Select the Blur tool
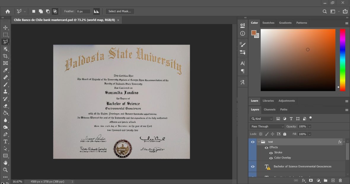Screen dimensions: 350x184 pos(5,120)
